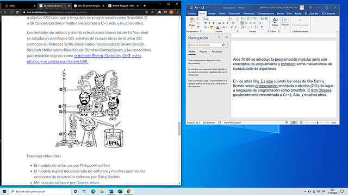Open Edge browser from taskbar
Viewport: 348px width, 195px height.
click(93, 191)
